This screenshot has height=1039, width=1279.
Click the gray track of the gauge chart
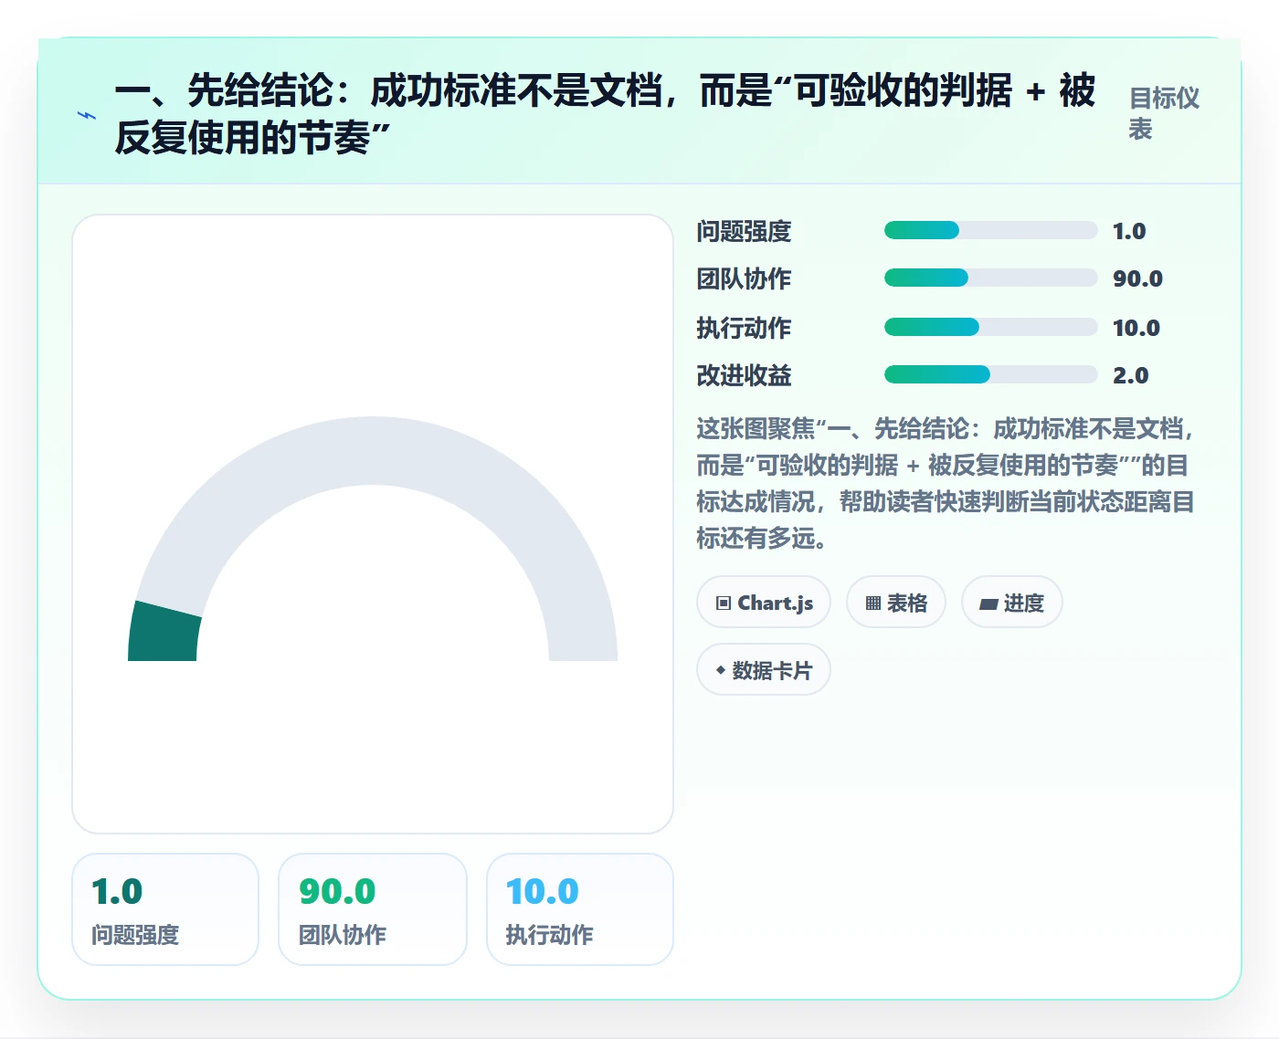tap(373, 452)
